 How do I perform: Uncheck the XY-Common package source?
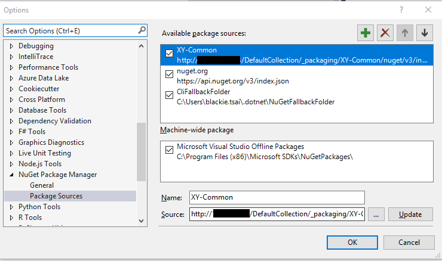pos(170,52)
